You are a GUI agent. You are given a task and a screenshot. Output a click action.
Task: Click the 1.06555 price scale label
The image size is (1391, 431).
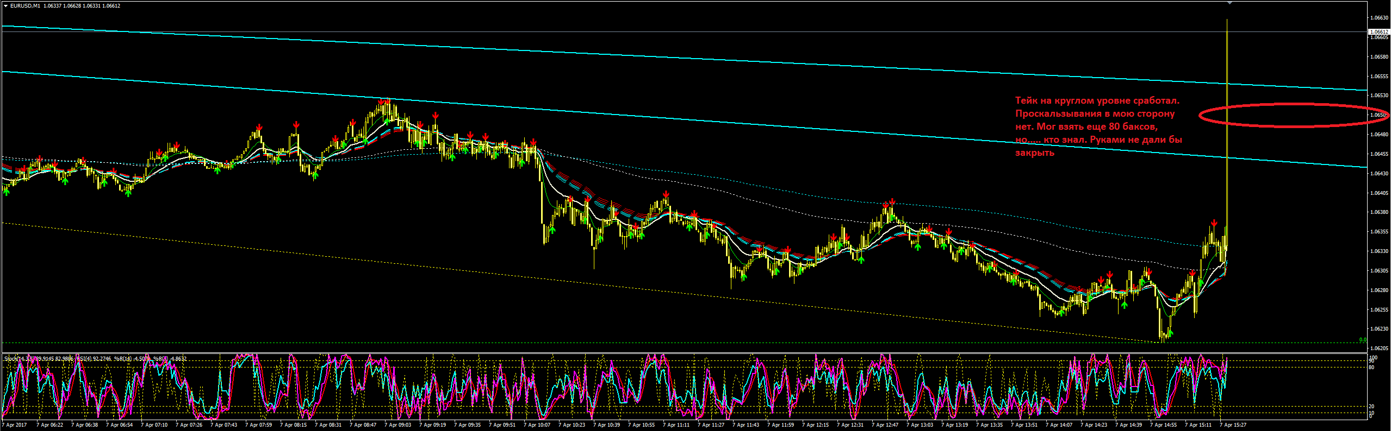point(1379,77)
